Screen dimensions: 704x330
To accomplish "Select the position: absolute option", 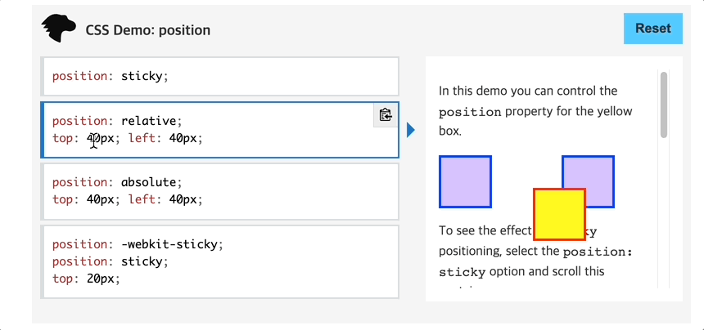I will [220, 191].
